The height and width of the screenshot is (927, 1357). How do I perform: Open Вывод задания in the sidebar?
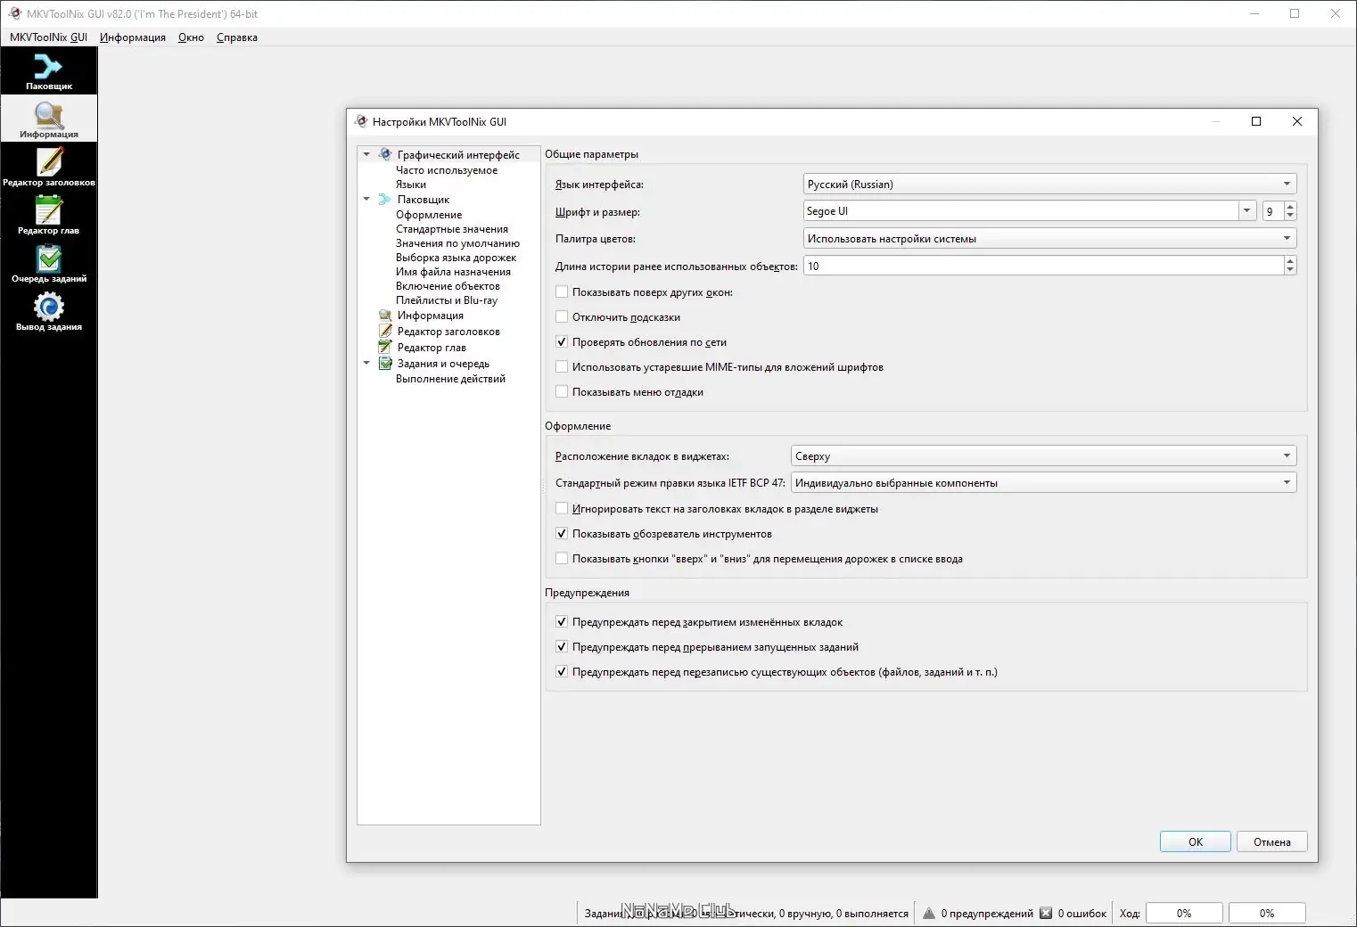point(49,312)
